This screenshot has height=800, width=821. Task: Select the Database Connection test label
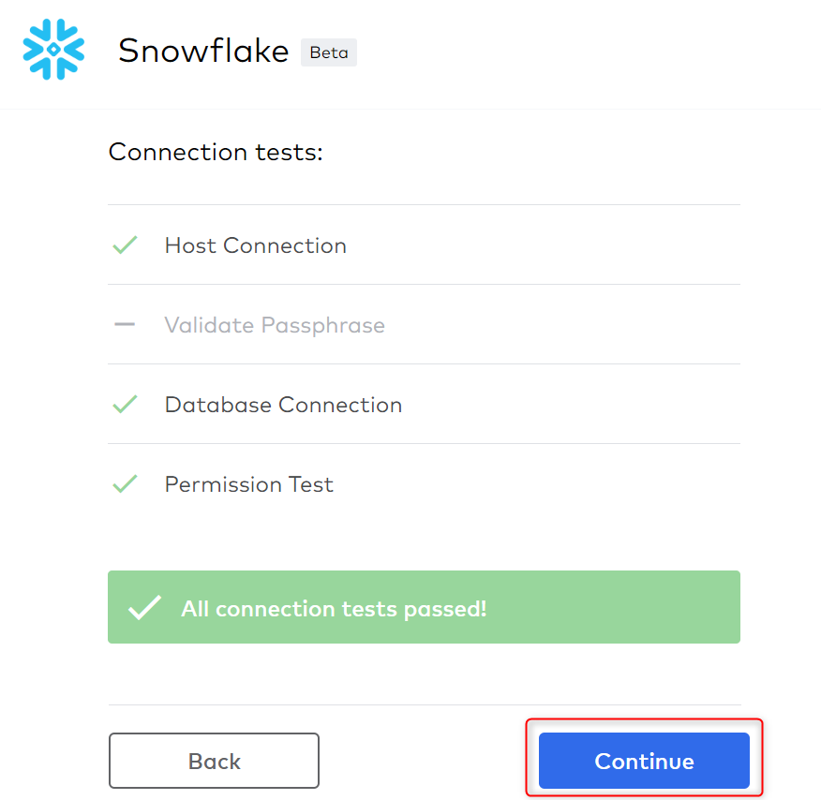click(x=283, y=405)
